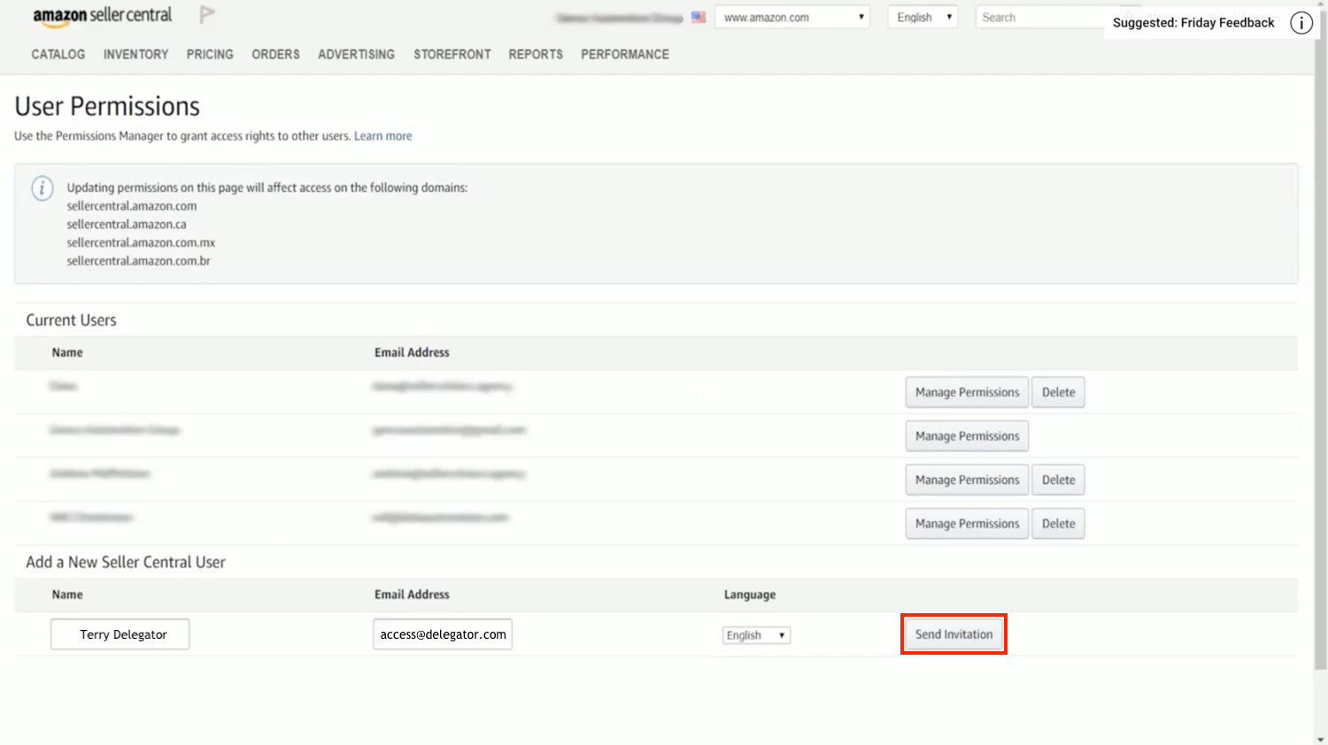Click Manage Permissions for the first user
Image resolution: width=1328 pixels, height=745 pixels.
[967, 392]
